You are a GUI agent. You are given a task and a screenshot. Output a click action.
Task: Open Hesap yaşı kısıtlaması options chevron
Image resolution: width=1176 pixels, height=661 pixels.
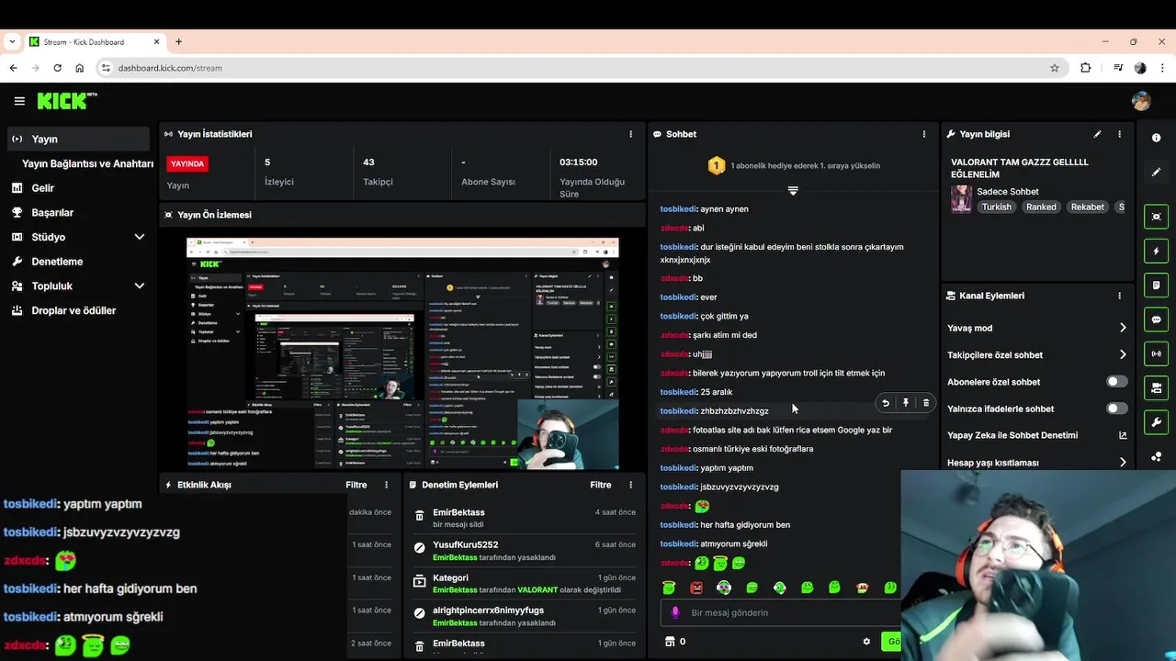tap(1123, 463)
